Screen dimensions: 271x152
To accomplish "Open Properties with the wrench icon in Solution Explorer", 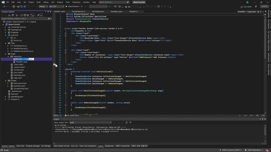I will tap(38, 15).
